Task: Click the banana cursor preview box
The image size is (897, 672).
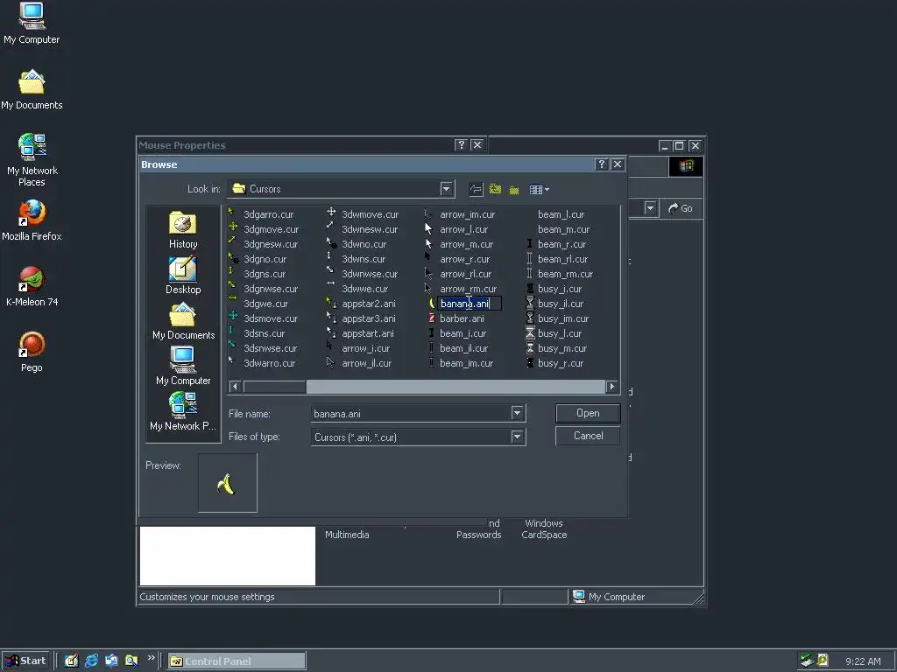Action: pos(228,483)
